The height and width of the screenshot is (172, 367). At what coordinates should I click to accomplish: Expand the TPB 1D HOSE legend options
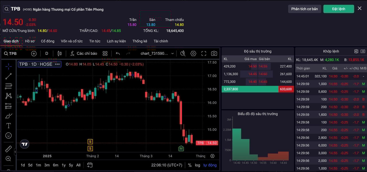pyautogui.click(x=57, y=64)
